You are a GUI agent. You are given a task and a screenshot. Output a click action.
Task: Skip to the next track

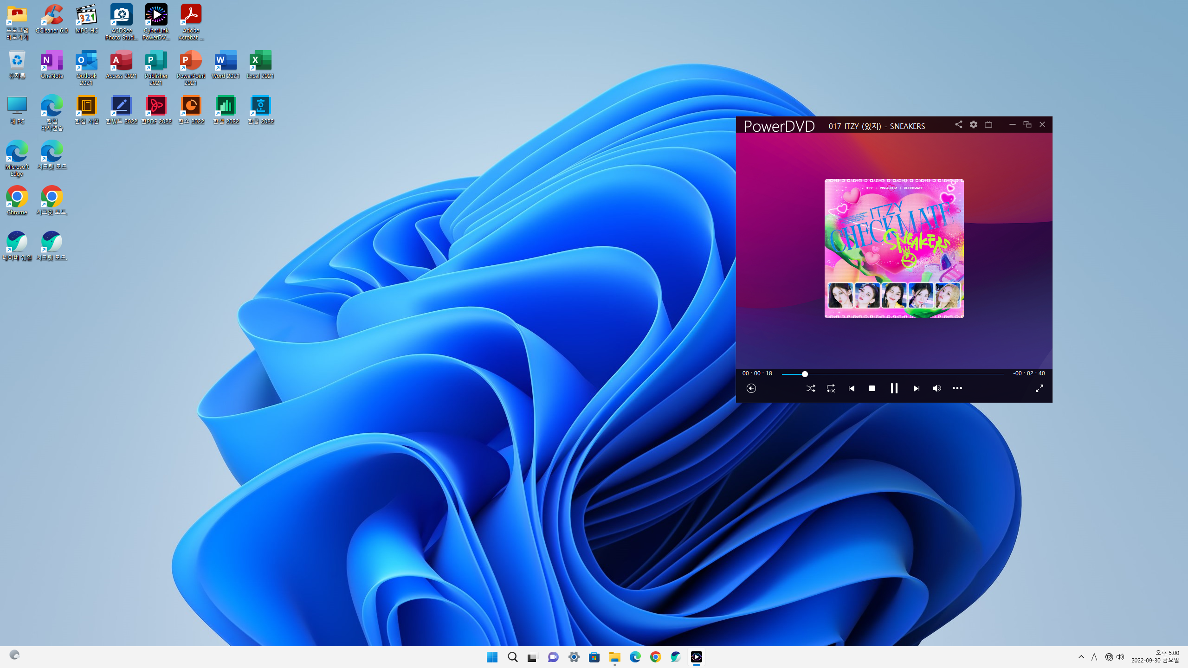tap(916, 388)
